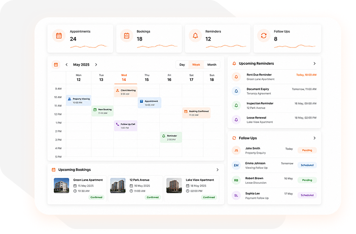Image resolution: width=356 pixels, height=234 pixels.
Task: Select Mon 12 column header
Action: [78, 78]
